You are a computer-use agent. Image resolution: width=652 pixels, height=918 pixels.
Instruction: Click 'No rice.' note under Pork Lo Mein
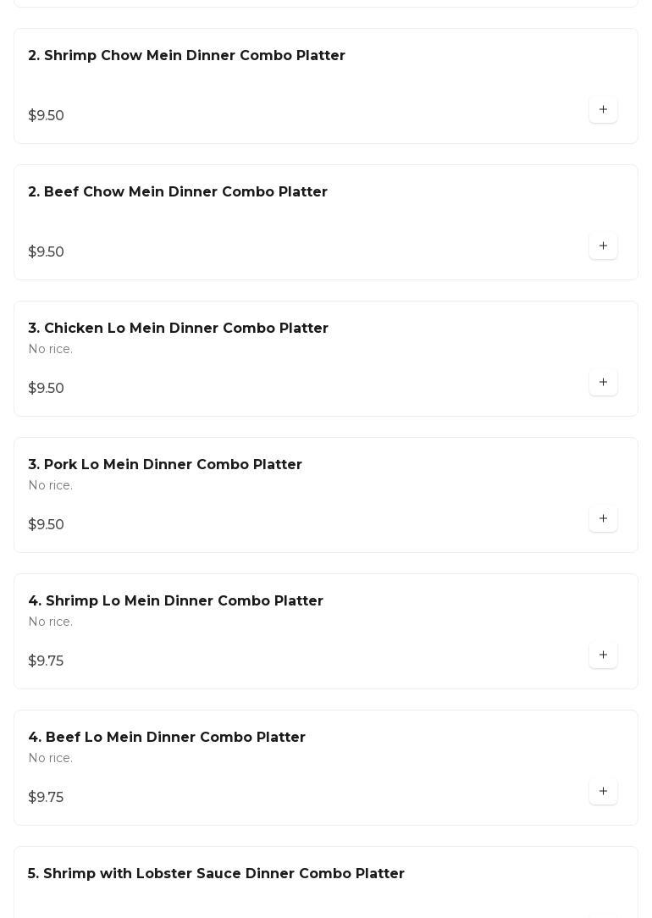(x=51, y=486)
